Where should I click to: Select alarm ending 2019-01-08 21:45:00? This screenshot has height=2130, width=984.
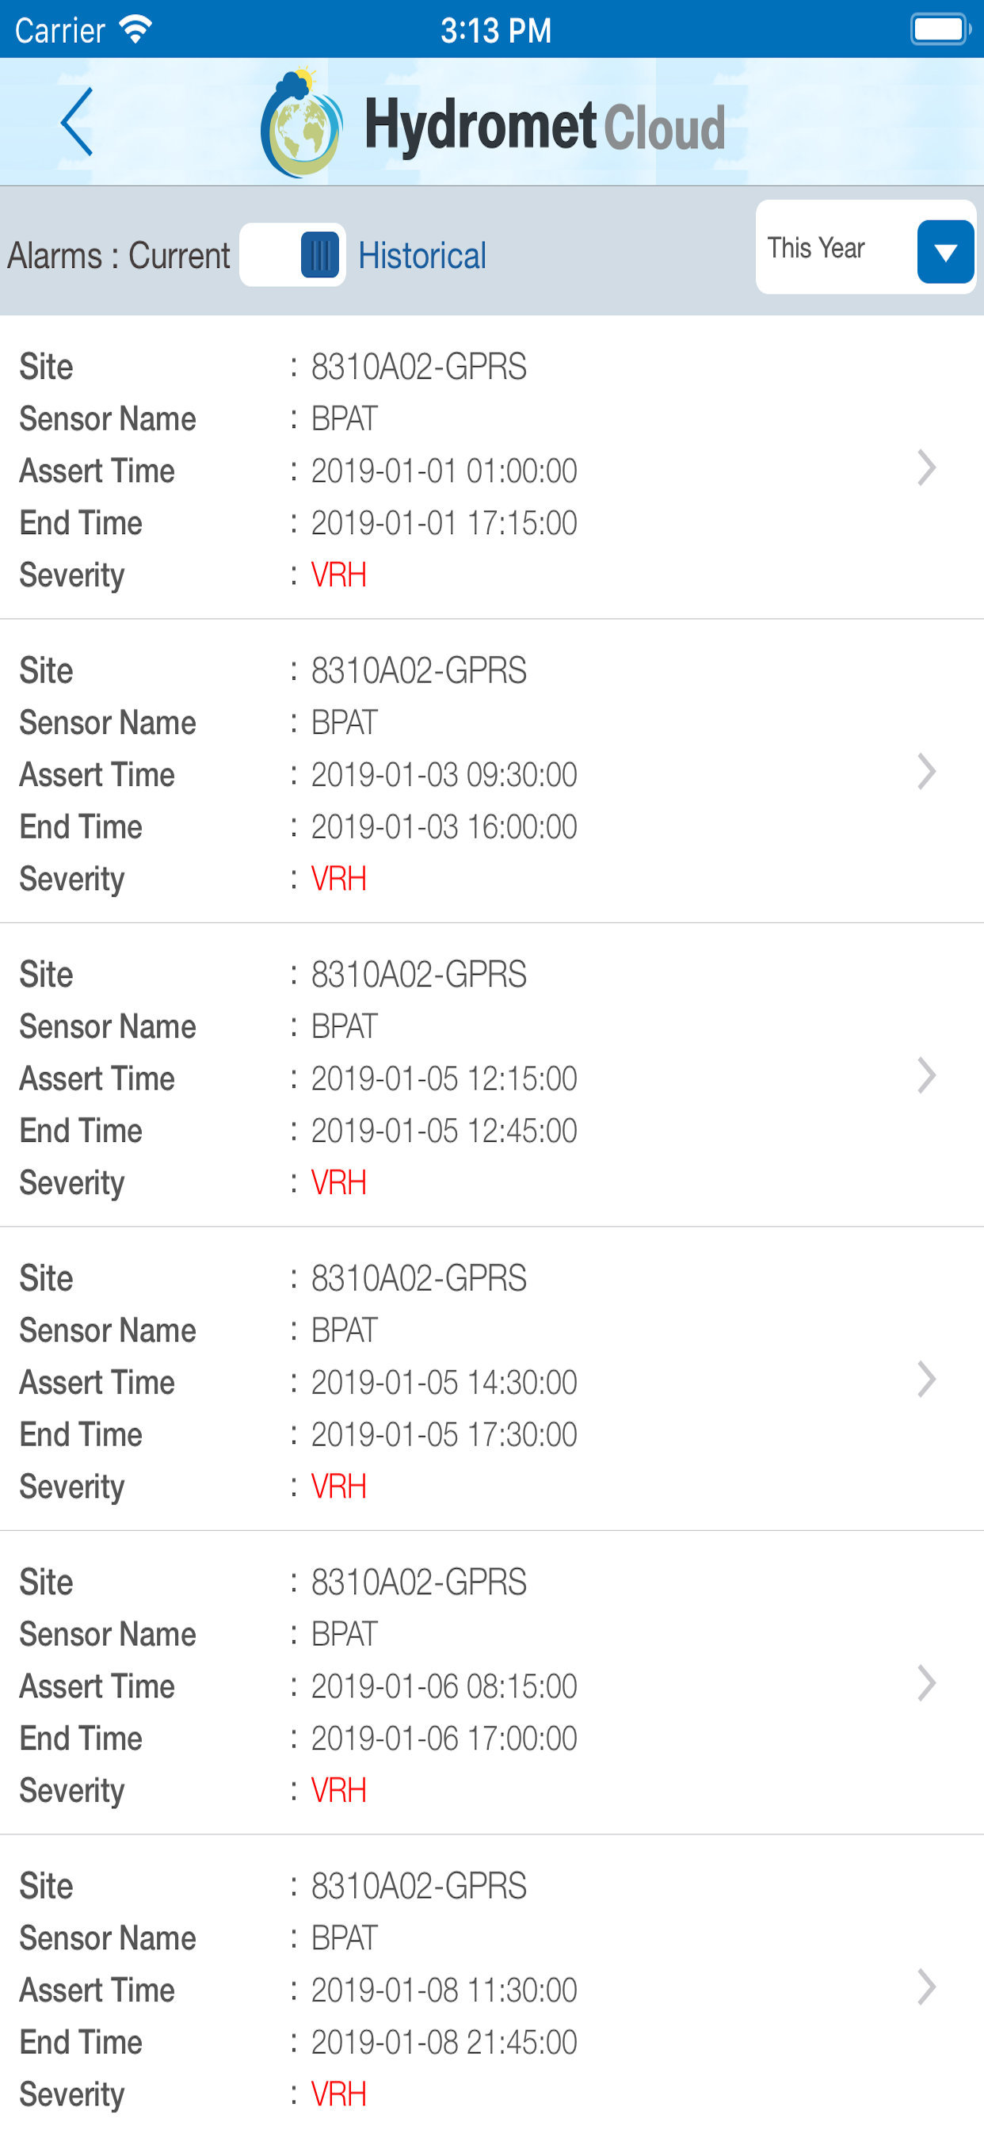pyautogui.click(x=492, y=1984)
